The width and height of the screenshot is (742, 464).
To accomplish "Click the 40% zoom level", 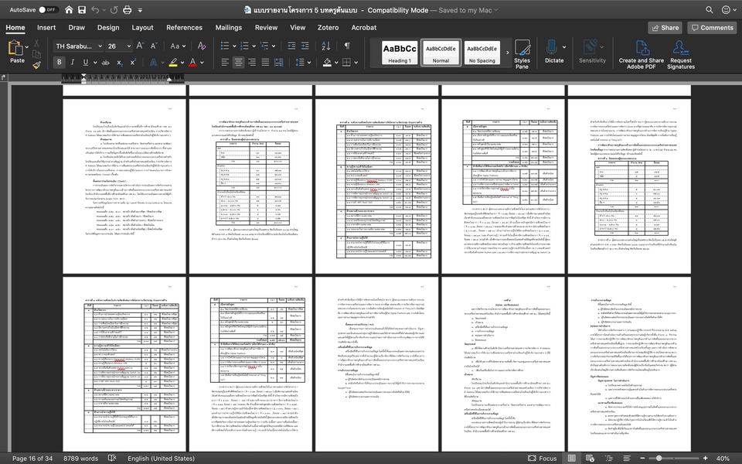I will 722,458.
